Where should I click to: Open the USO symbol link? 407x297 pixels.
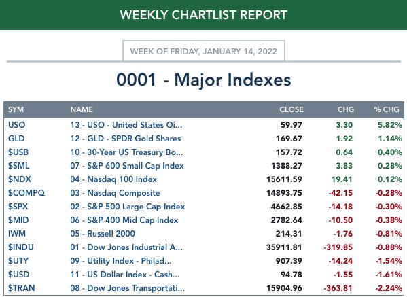(x=16, y=125)
